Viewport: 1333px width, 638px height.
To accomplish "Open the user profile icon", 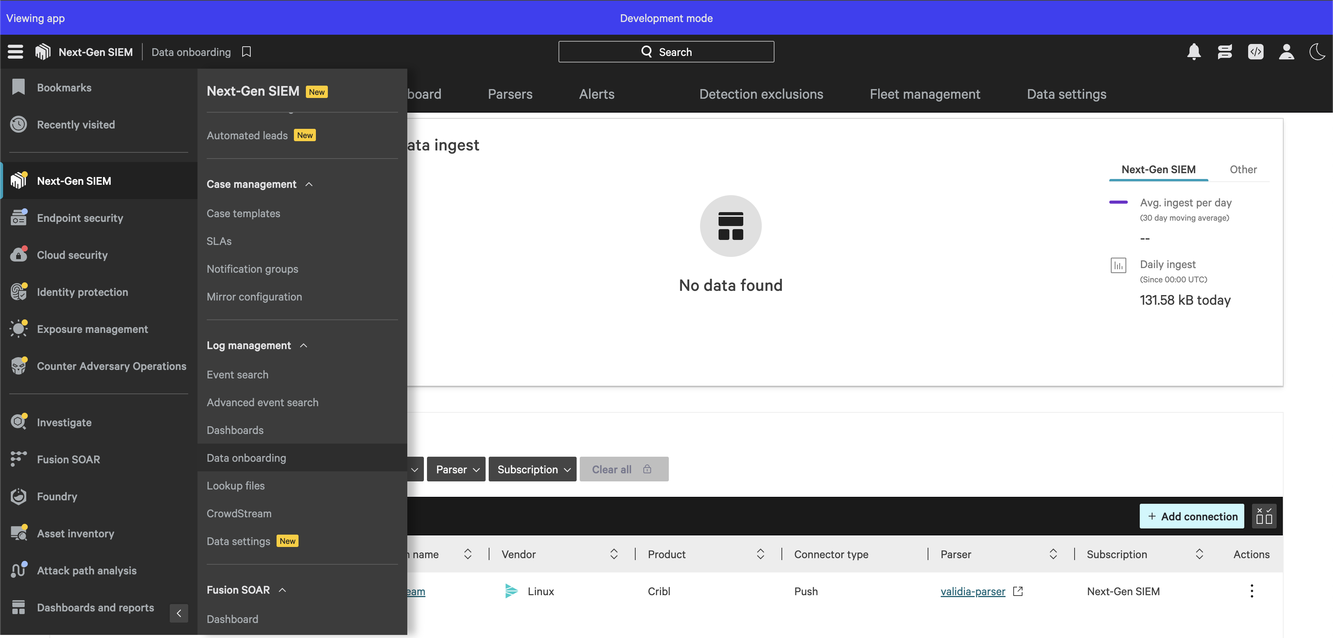I will (x=1286, y=52).
